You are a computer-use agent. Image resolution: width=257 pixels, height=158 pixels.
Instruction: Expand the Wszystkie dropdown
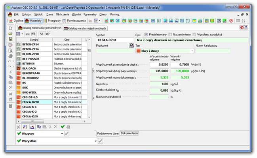click(x=57, y=141)
